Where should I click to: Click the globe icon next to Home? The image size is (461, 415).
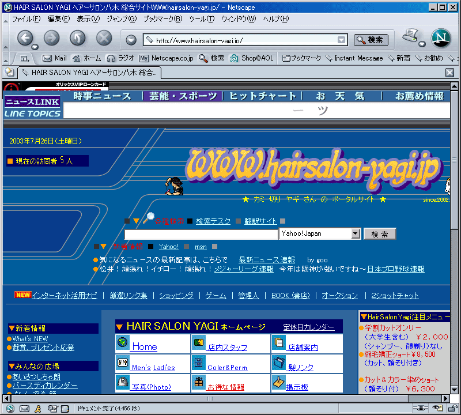point(122,342)
